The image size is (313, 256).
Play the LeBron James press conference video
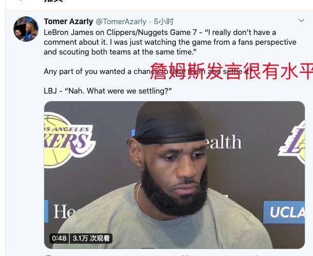(x=174, y=175)
